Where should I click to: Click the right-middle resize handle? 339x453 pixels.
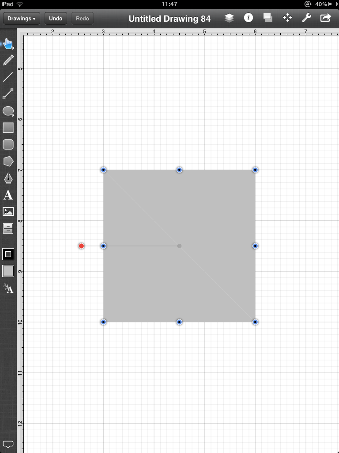(255, 246)
